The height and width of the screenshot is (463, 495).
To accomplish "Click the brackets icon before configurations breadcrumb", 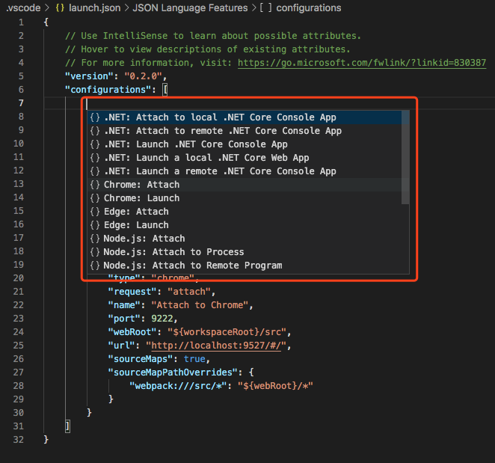I will coord(263,7).
